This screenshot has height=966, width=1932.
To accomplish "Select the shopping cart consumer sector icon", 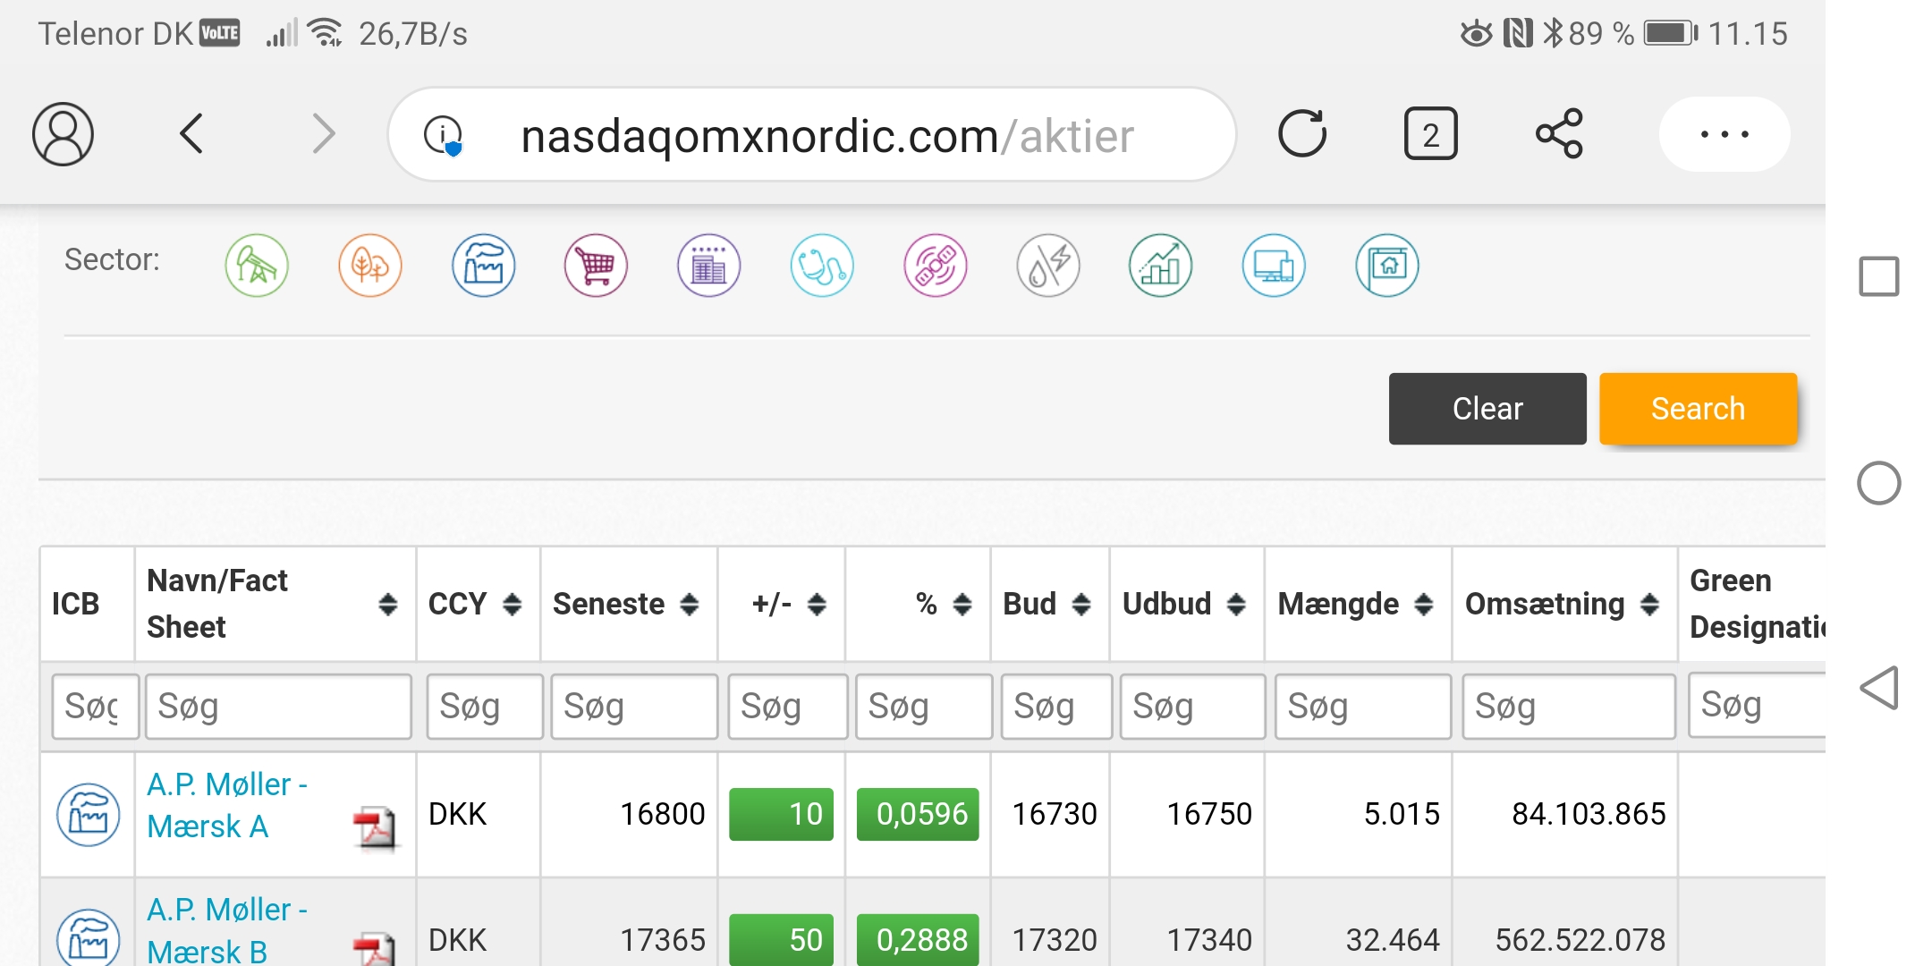I will [x=596, y=266].
